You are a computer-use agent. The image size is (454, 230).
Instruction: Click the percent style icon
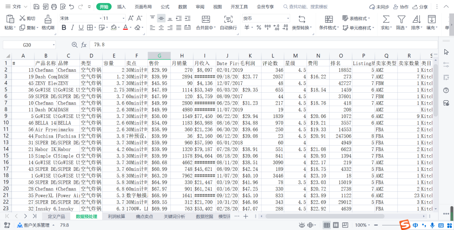pyautogui.click(x=259, y=27)
